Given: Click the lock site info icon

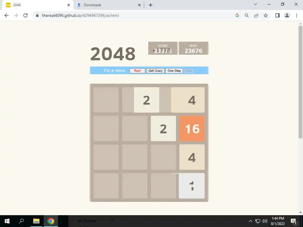Looking at the screenshot, I should pos(37,15).
